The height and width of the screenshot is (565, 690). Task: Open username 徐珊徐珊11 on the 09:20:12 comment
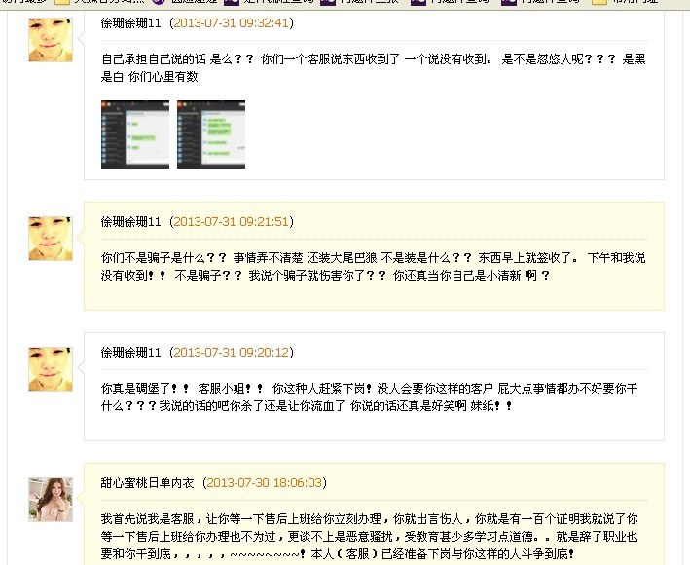(130, 353)
